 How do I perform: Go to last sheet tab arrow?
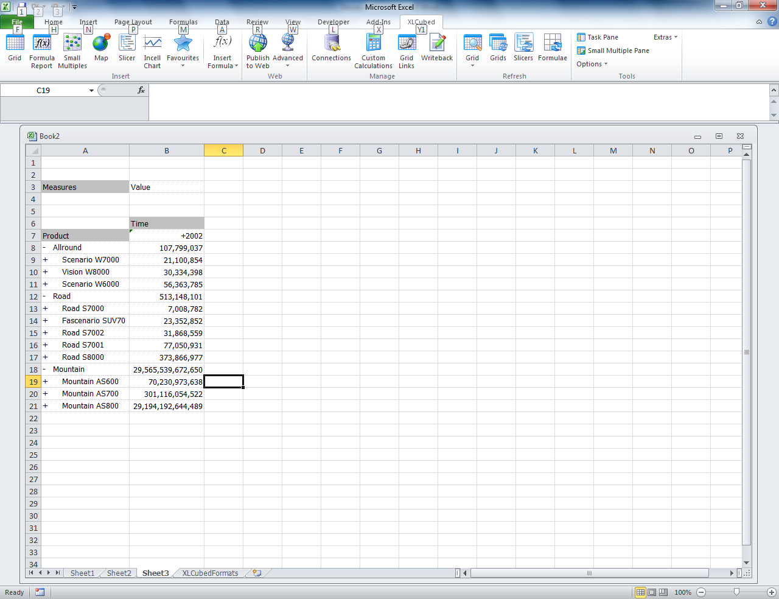click(58, 573)
